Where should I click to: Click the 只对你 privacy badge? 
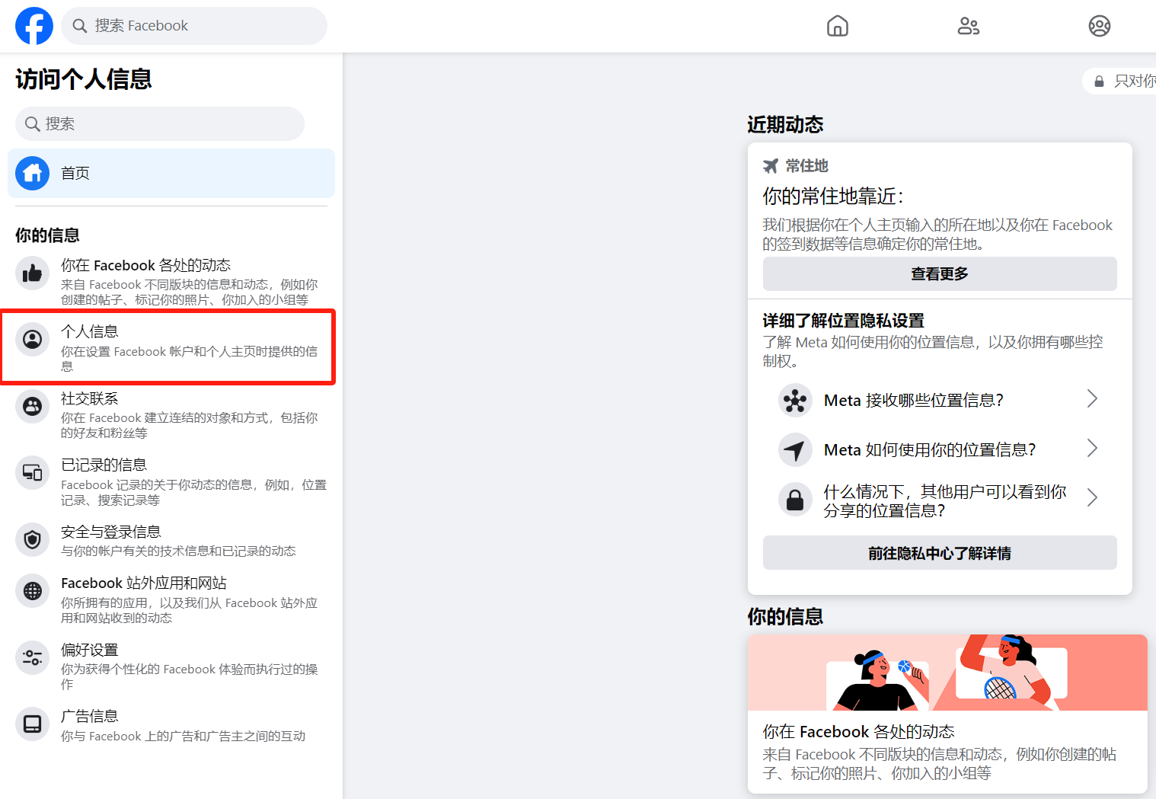[1119, 81]
